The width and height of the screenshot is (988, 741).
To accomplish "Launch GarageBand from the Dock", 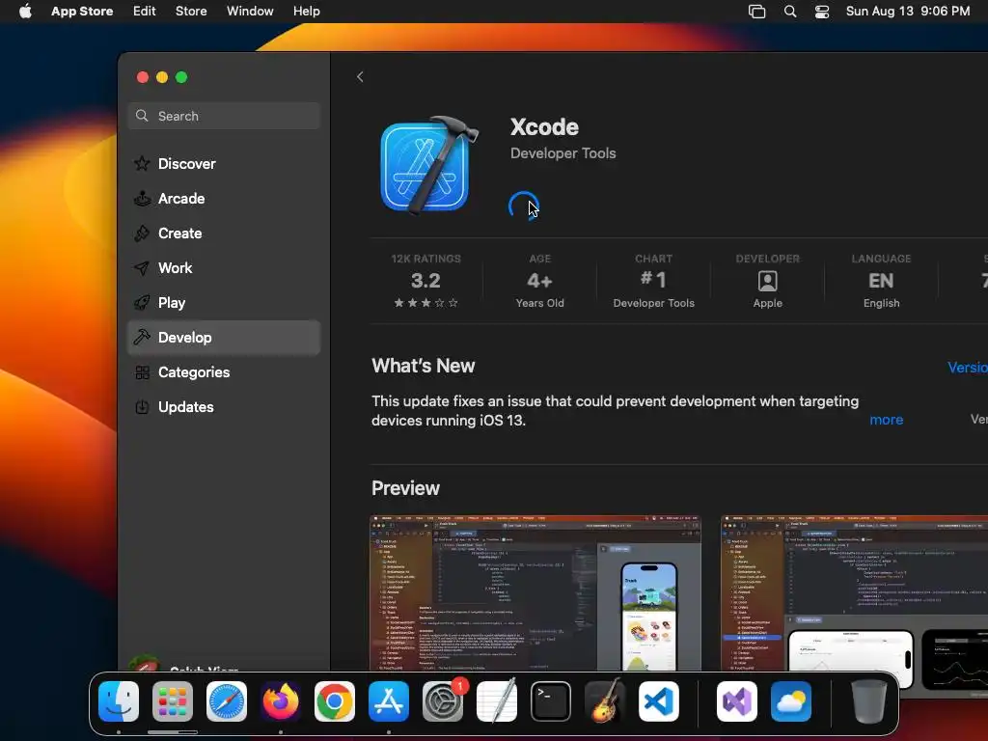I will pyautogui.click(x=605, y=701).
